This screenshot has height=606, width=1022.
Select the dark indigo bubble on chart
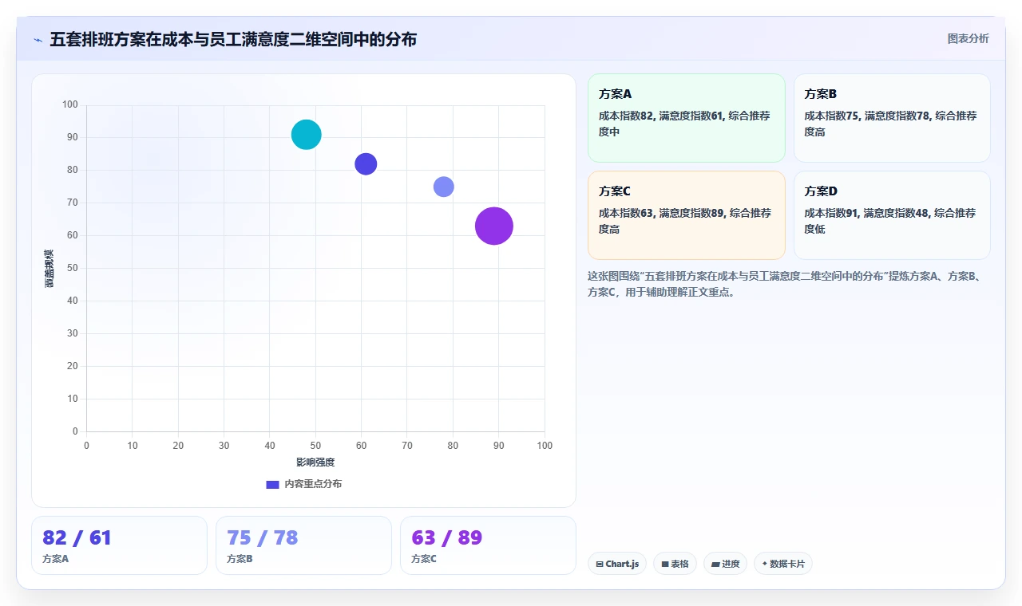[x=366, y=163]
